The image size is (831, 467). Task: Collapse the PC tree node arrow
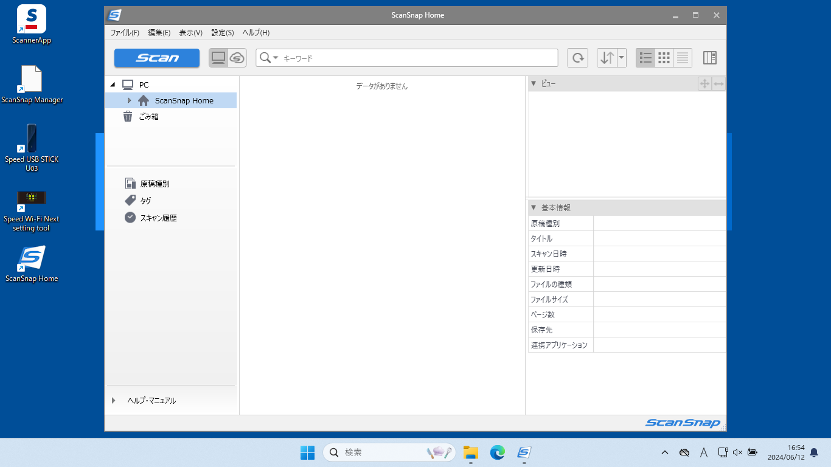coord(113,85)
